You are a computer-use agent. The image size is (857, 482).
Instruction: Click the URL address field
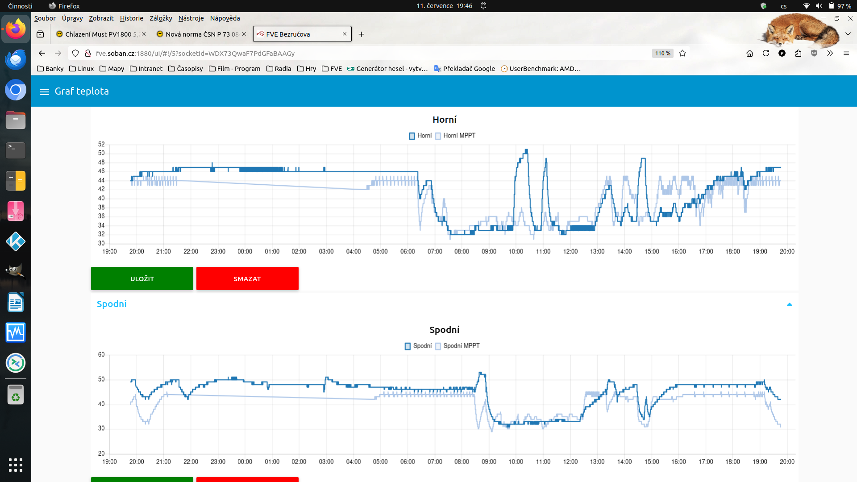pyautogui.click(x=357, y=54)
